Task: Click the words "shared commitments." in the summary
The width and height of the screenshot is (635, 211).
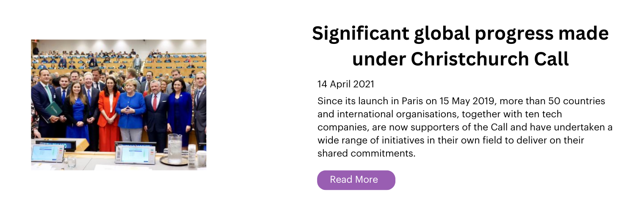Action: pyautogui.click(x=367, y=153)
